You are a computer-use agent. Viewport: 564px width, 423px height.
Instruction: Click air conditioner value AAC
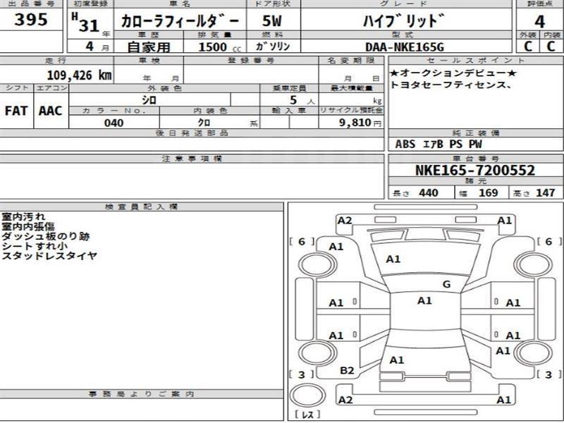coord(50,111)
